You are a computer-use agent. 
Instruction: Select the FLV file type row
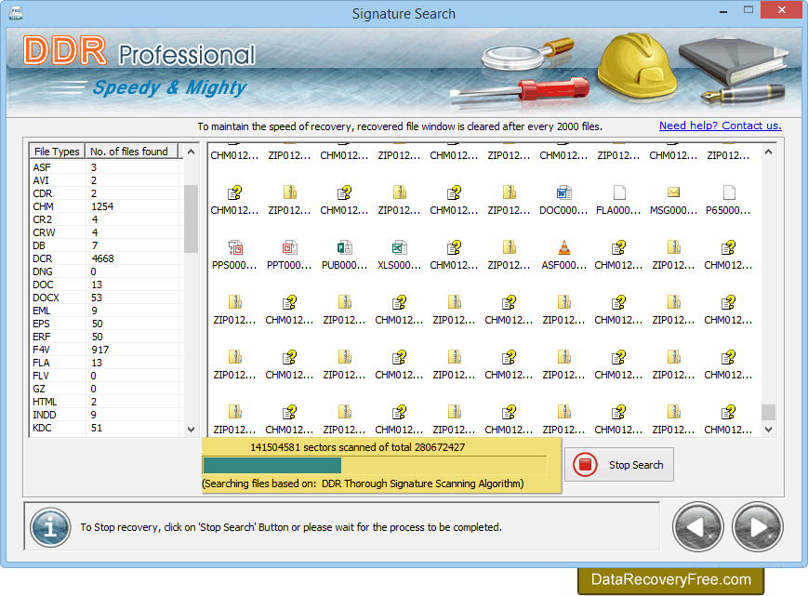(x=106, y=376)
